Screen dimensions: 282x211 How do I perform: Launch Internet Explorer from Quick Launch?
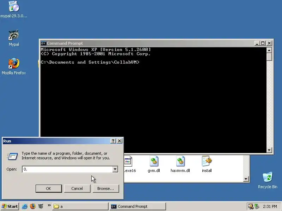pyautogui.click(x=25, y=206)
